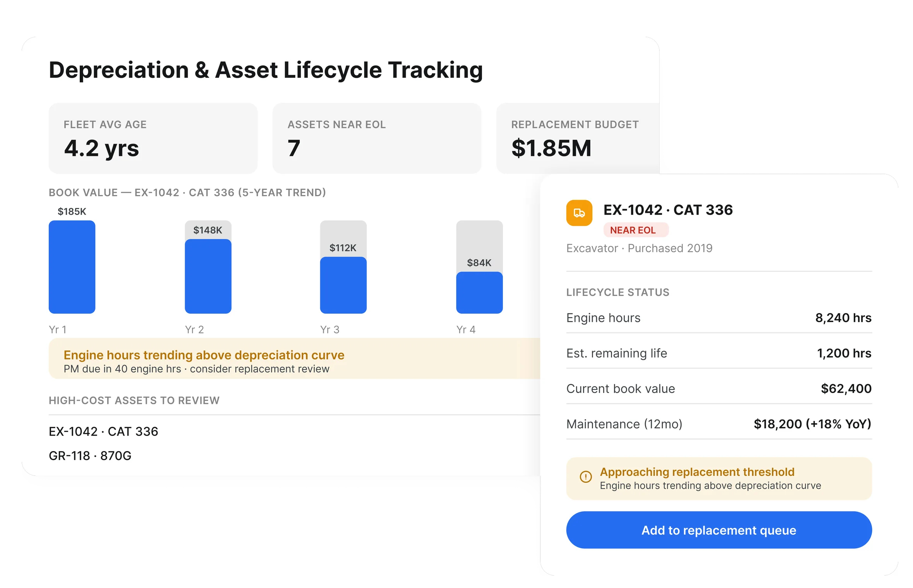This screenshot has width=913, height=588.
Task: Click the Yr 2 axis label
Action: (x=194, y=330)
